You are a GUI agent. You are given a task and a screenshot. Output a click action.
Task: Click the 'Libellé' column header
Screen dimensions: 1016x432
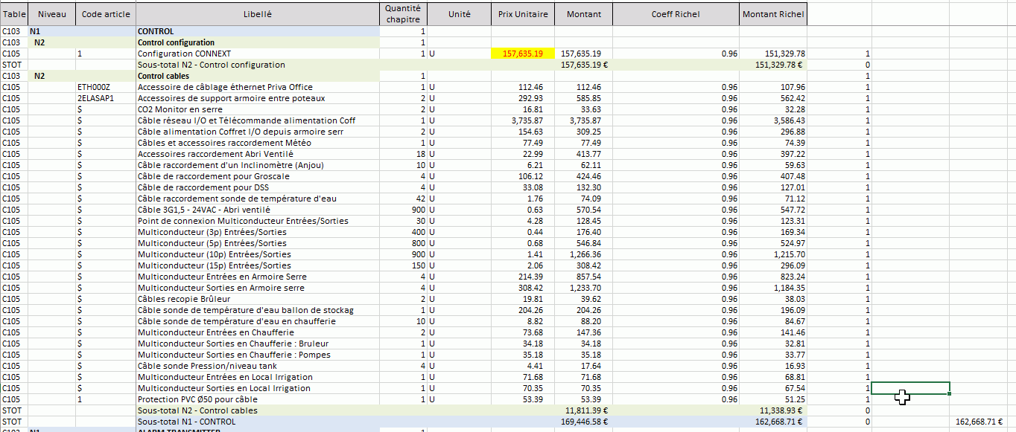click(258, 14)
